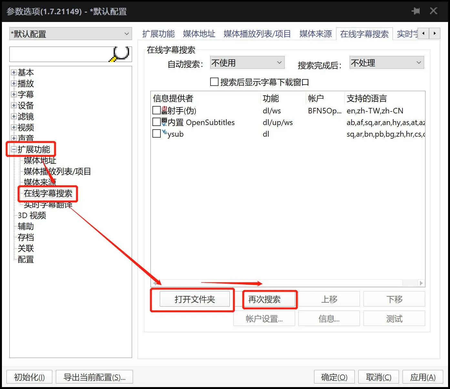The height and width of the screenshot is (389, 450).
Task: Click the 上移 button
Action: (x=329, y=299)
